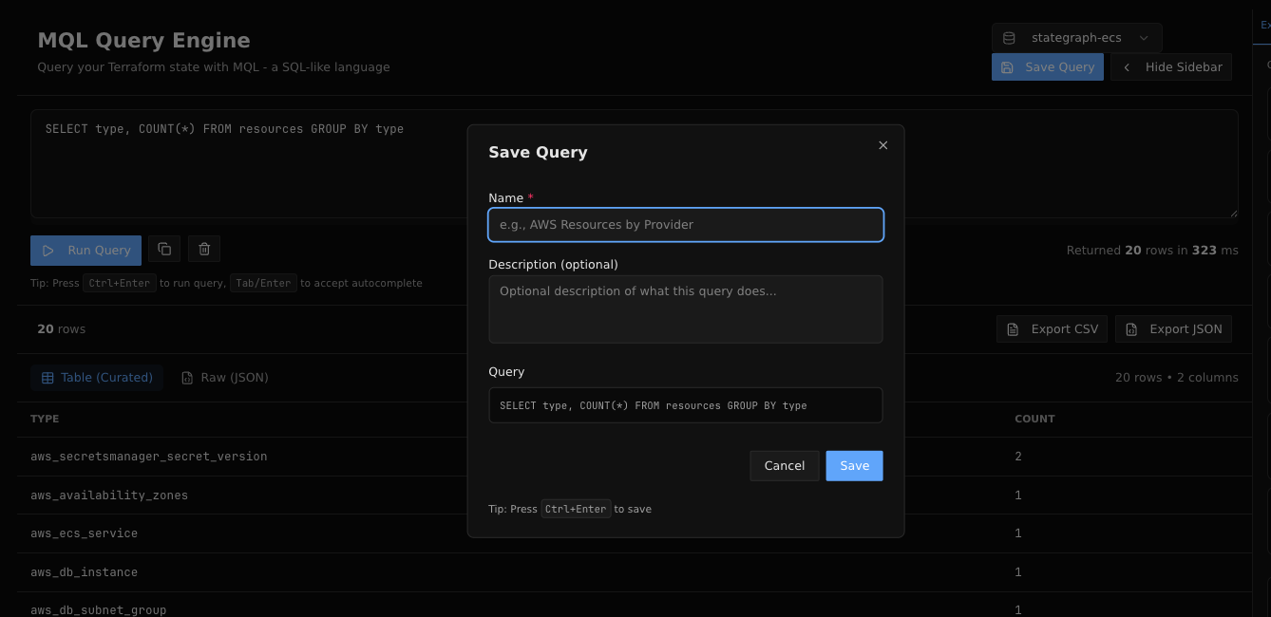Cancel the Save Query dialog

pos(784,466)
